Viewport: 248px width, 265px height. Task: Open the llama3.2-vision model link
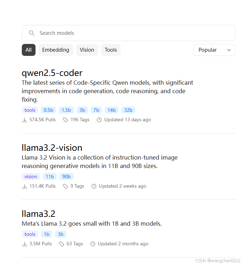(52, 148)
